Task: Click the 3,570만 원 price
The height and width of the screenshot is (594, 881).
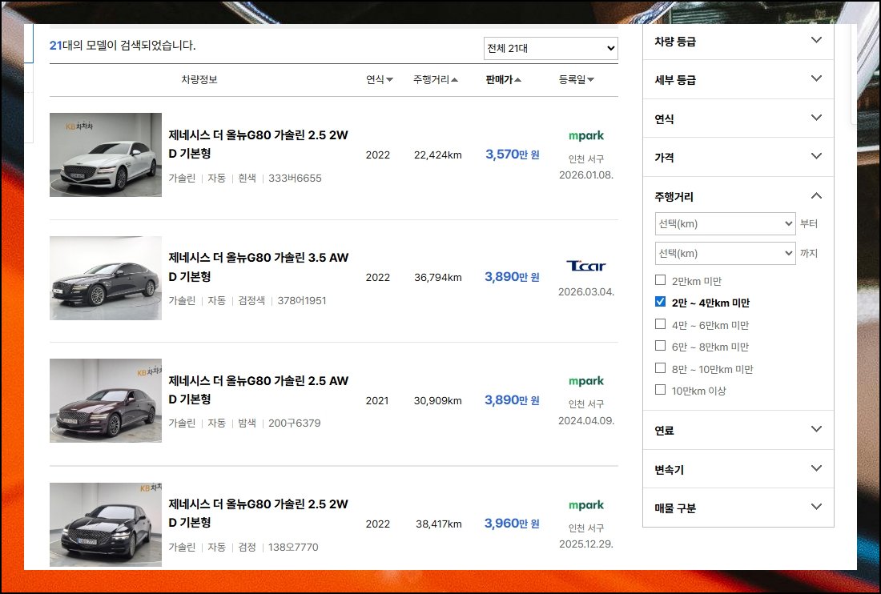Action: click(513, 155)
